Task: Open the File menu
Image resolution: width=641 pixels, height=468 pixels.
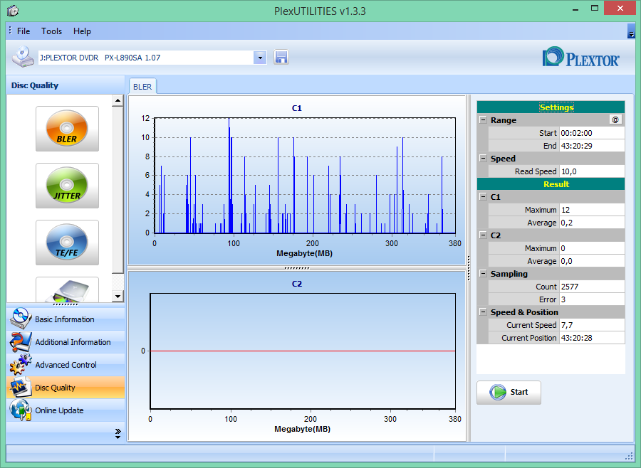Action: pos(24,31)
